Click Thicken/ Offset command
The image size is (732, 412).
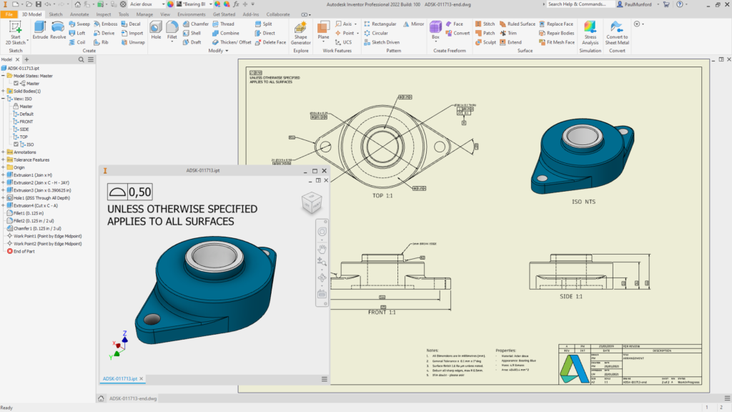pos(232,42)
